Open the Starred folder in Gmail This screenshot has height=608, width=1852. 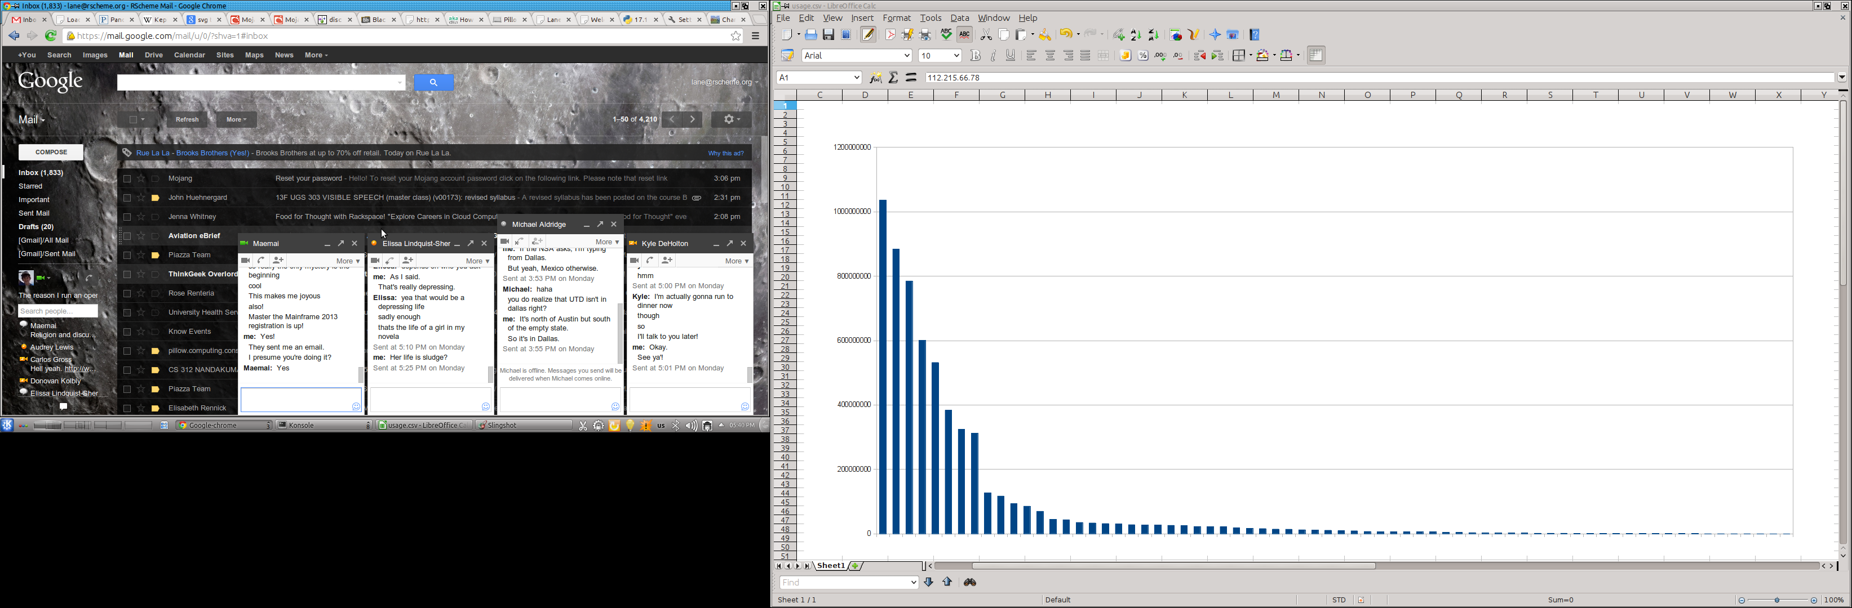coord(30,187)
